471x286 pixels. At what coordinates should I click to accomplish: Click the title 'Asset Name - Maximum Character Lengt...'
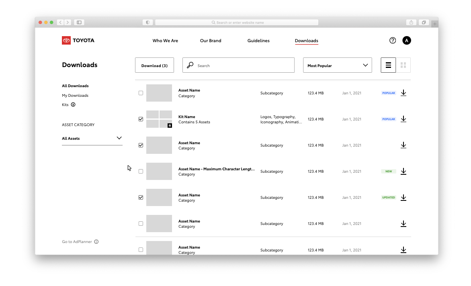[x=217, y=169]
